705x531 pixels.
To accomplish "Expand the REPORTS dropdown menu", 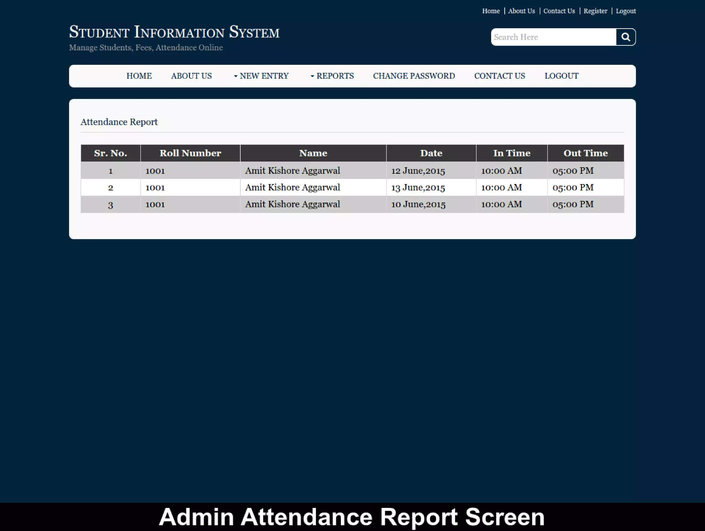I will coord(332,76).
